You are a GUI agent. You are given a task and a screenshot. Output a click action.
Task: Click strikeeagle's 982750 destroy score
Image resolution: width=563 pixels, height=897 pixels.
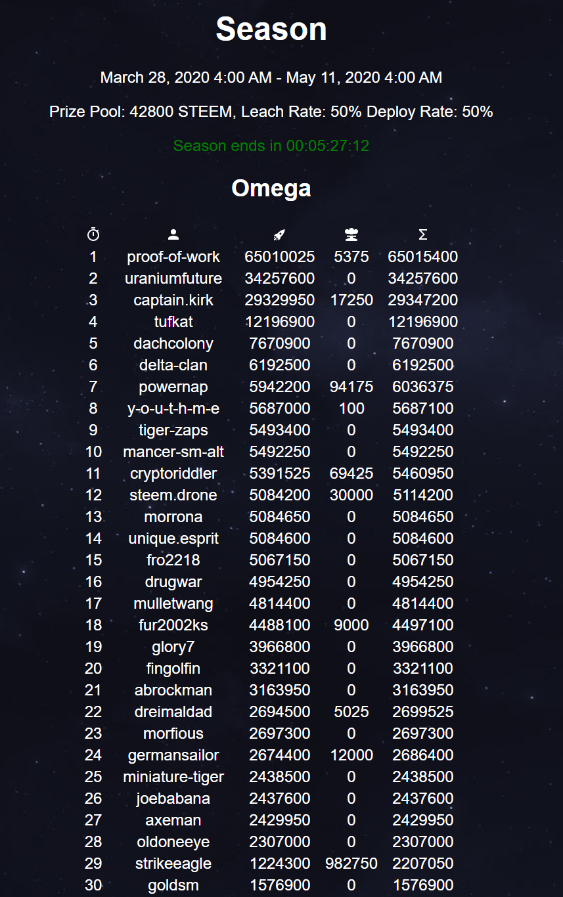[x=351, y=864]
